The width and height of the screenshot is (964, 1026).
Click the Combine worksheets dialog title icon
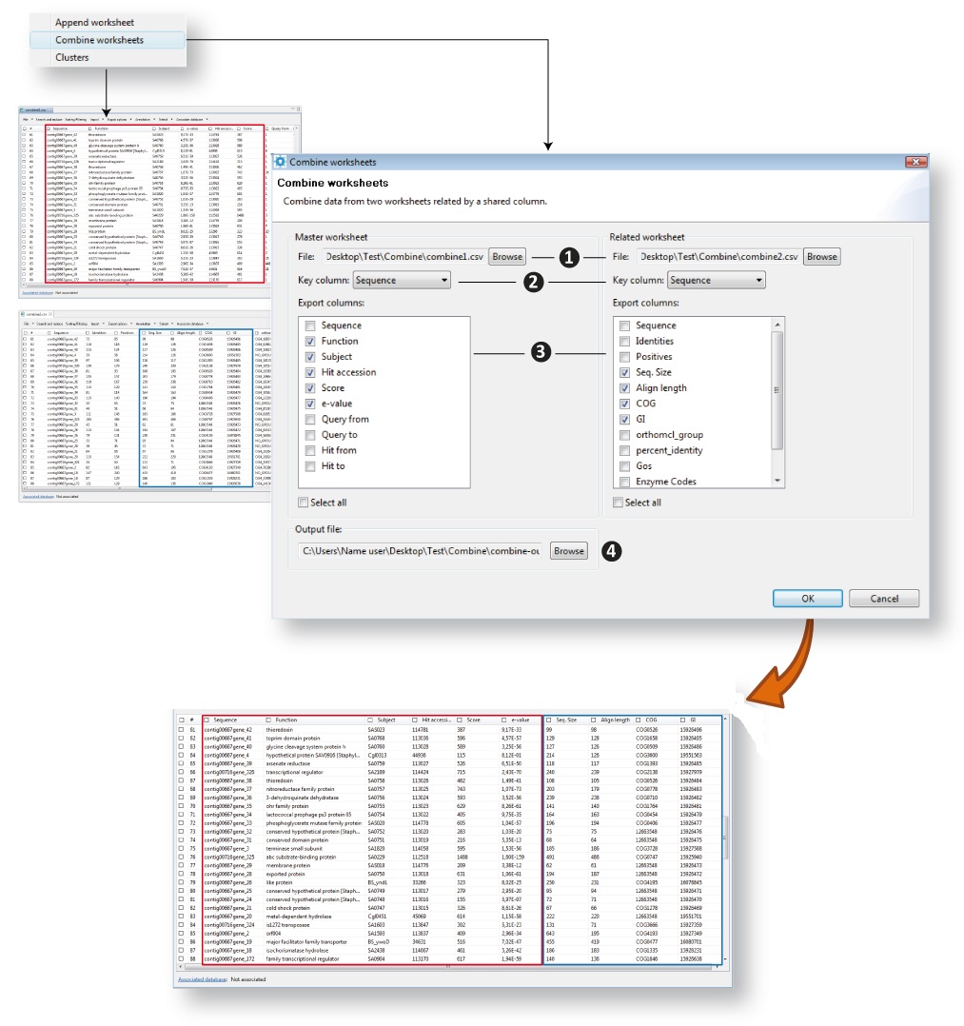282,162
